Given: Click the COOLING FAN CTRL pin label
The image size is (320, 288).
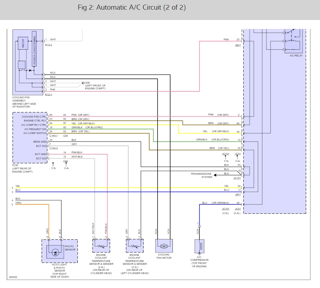Looking at the screenshot, I should pyautogui.click(x=34, y=116).
